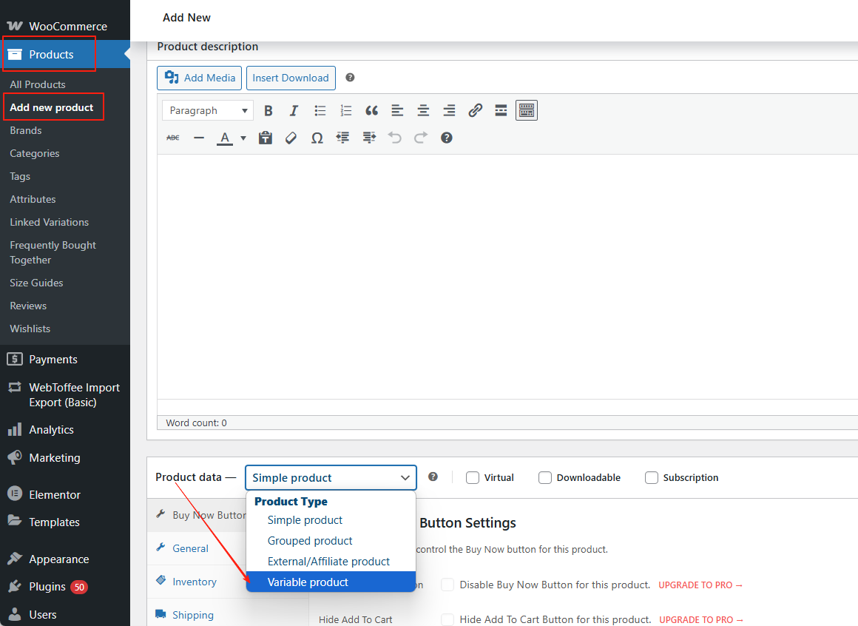Insert a special character (omega icon)
The width and height of the screenshot is (858, 626).
[317, 138]
